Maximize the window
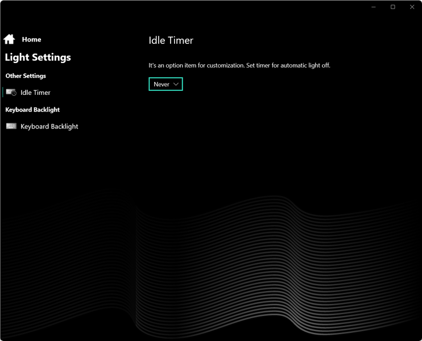The image size is (422, 341). tap(392, 7)
